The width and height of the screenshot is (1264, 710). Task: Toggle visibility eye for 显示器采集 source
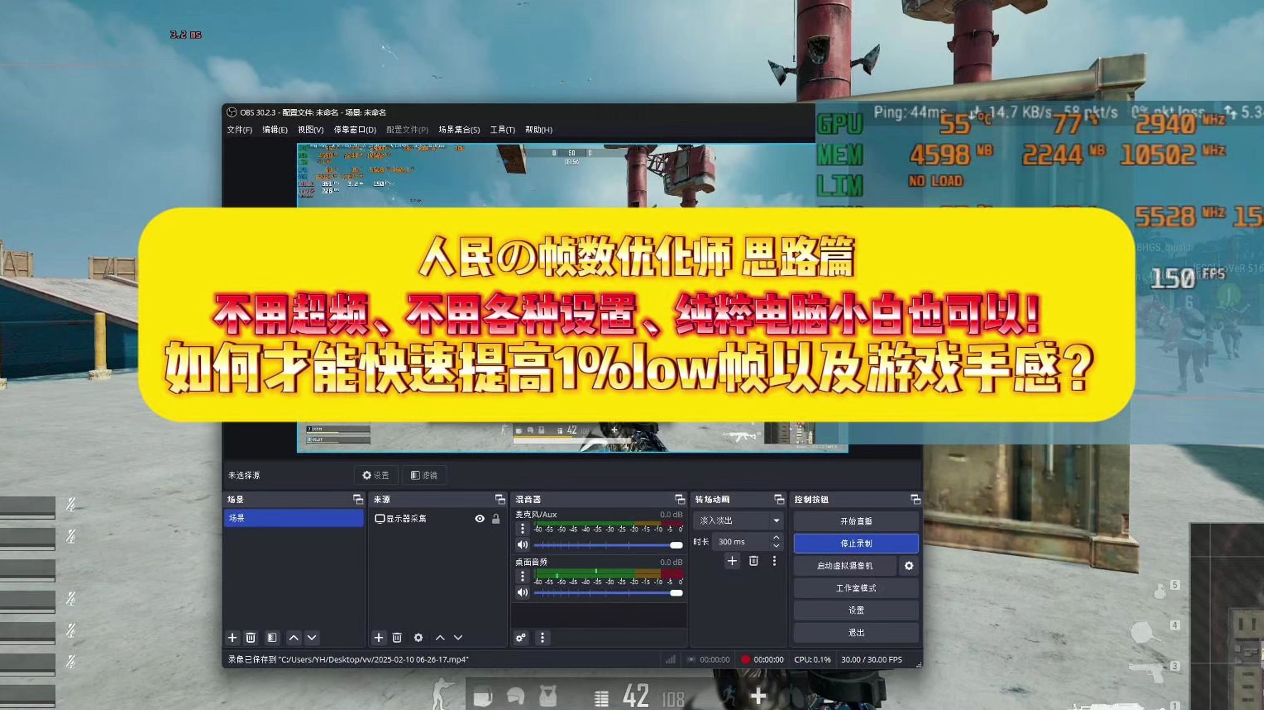click(x=480, y=518)
